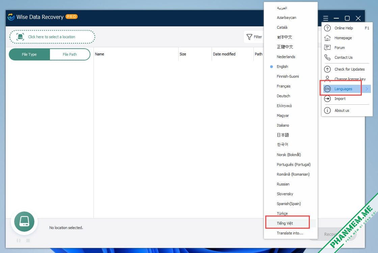Open Translate into... option
Screen dimensions: 378x253
point(291,233)
